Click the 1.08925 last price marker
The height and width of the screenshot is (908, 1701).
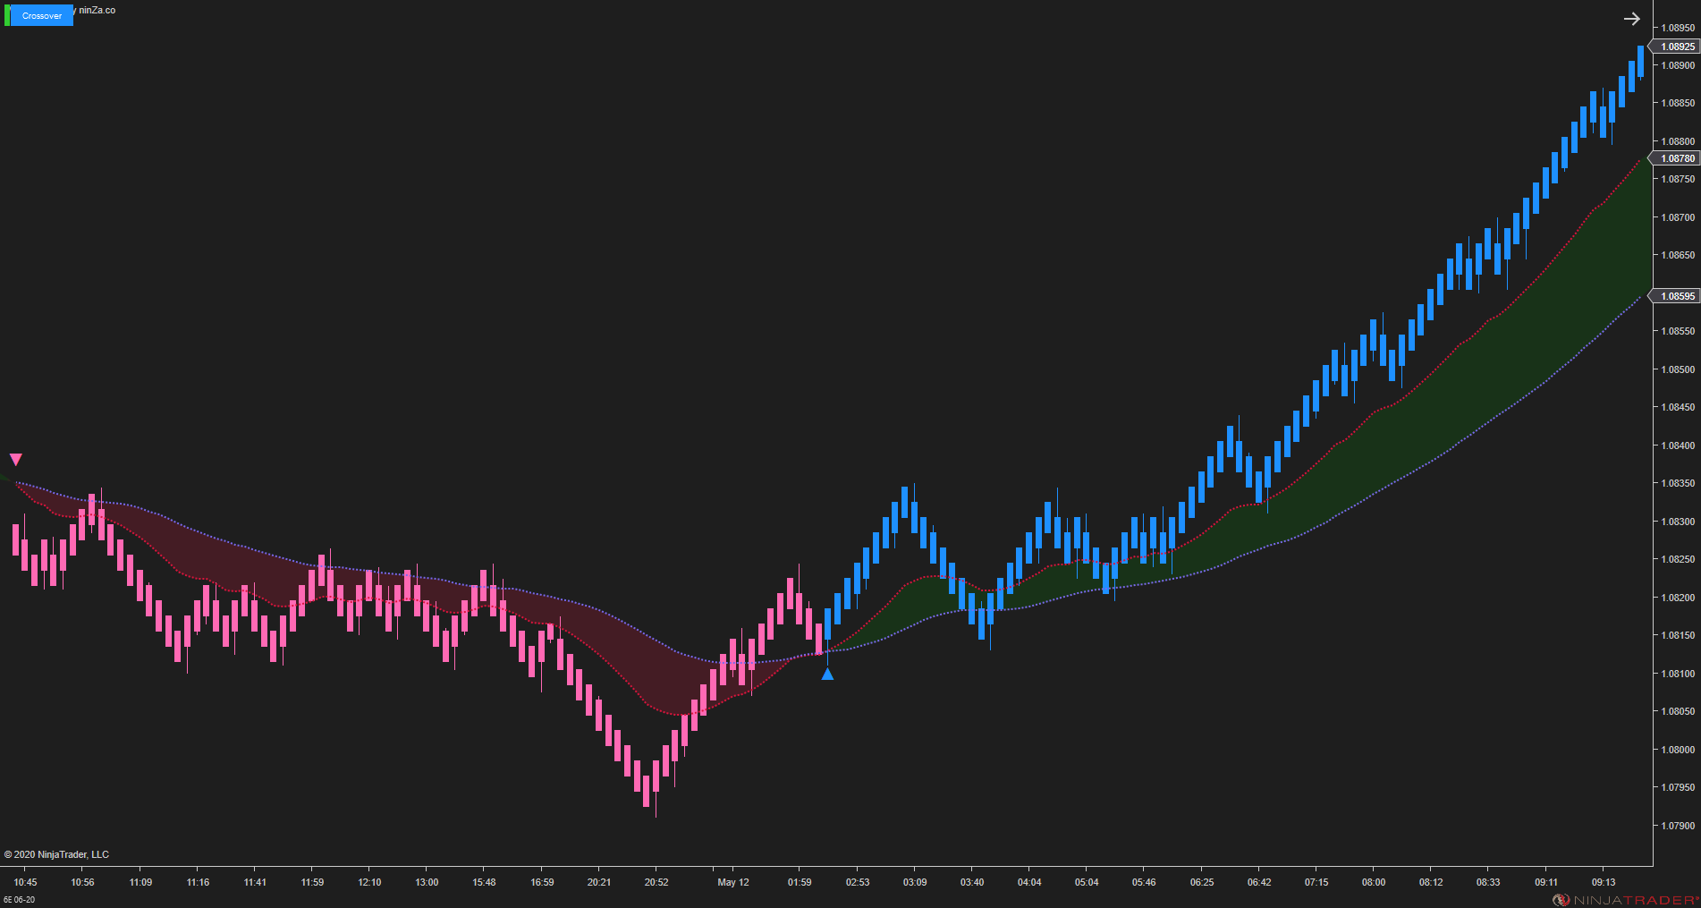point(1673,47)
